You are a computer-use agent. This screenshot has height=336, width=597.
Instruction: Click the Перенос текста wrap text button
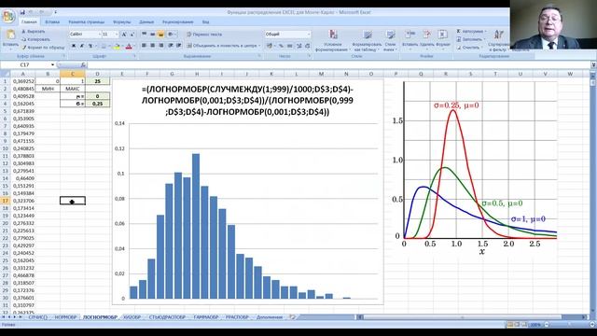(204, 35)
